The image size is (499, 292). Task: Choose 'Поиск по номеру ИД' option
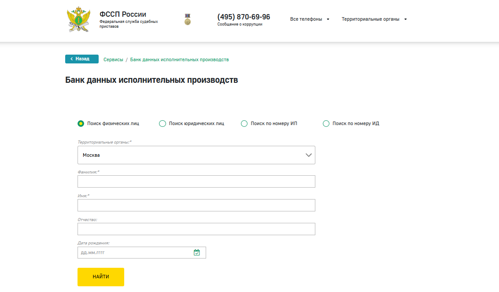tap(326, 124)
